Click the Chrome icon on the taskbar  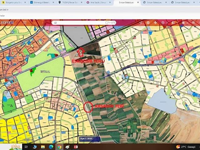(59, 147)
